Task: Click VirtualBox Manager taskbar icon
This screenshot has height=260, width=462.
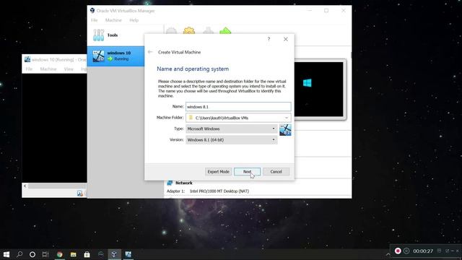Action: (x=114, y=254)
